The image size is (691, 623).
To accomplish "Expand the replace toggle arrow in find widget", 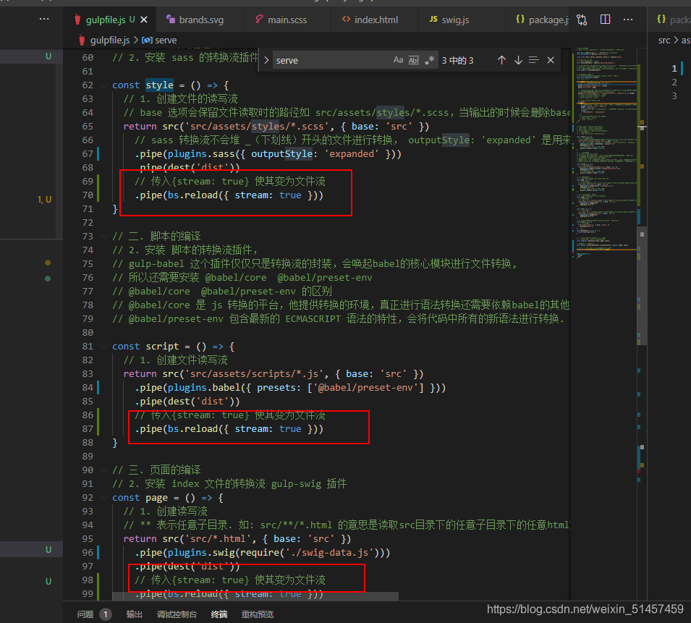I will coord(266,60).
